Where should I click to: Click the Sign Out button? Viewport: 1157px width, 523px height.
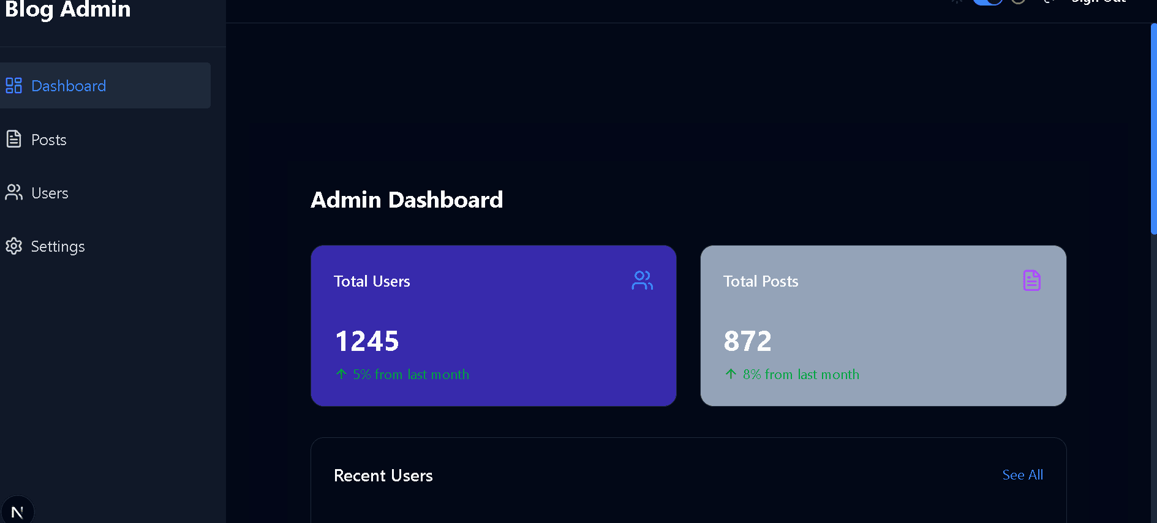tap(1098, 2)
